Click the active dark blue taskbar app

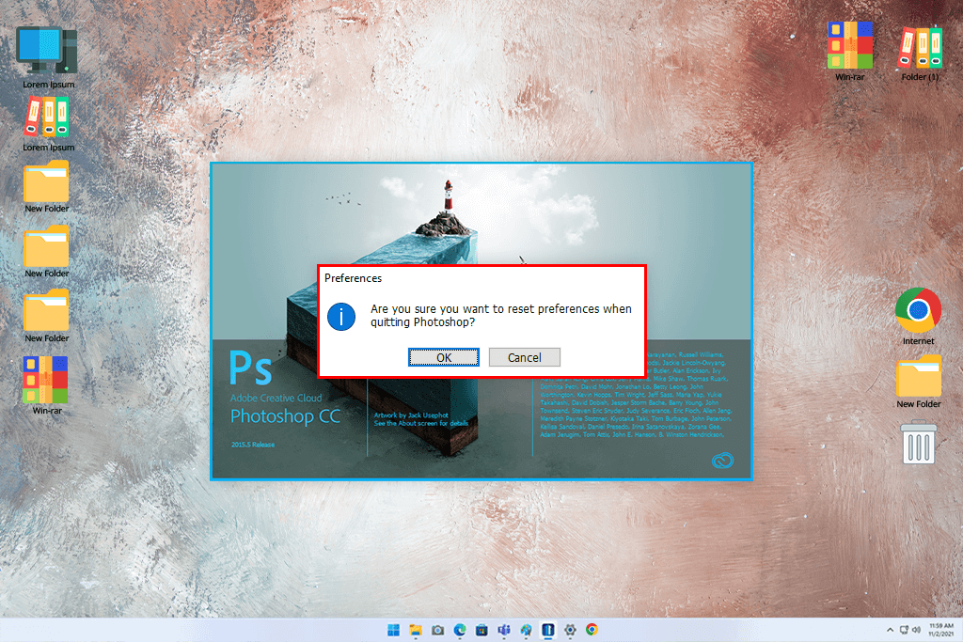(x=548, y=630)
